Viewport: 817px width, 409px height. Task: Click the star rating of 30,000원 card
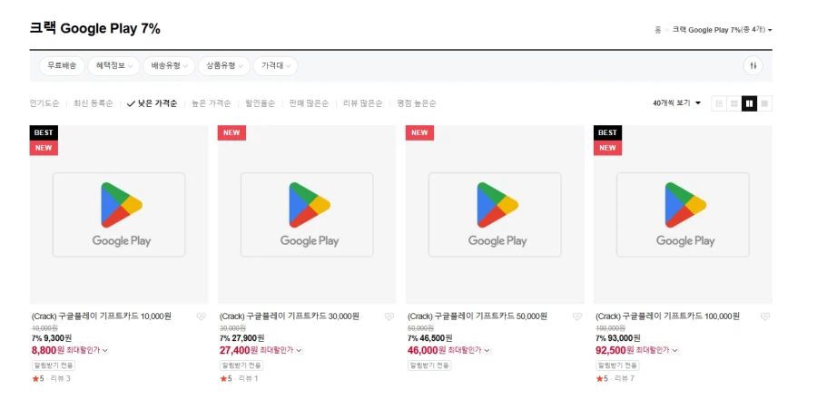[226, 378]
